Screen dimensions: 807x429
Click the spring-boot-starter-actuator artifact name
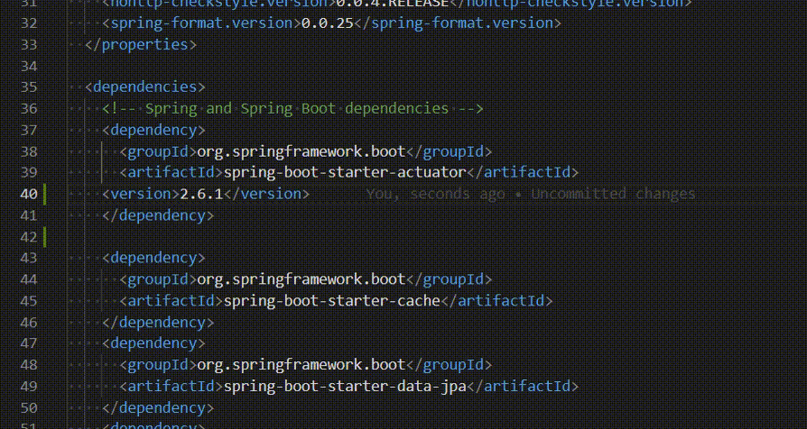345,172
